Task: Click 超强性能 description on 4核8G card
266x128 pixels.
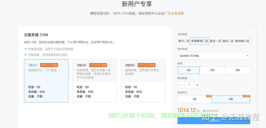Action: coord(142,72)
